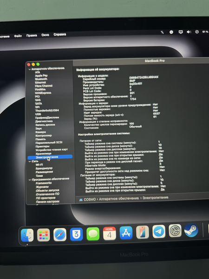Open the Справка menu
Screen dimensions: 209x279
pos(60,34)
